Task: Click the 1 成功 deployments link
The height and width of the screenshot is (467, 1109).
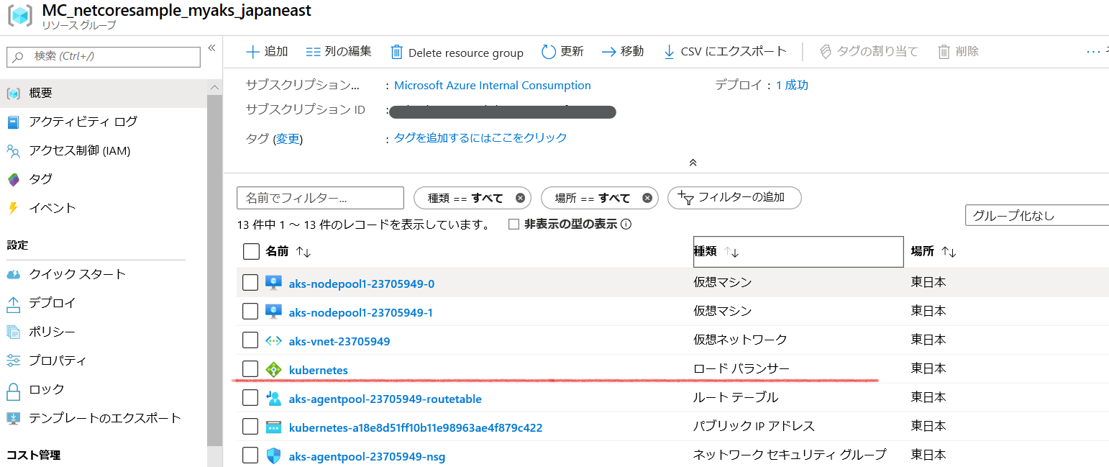Action: (x=792, y=86)
